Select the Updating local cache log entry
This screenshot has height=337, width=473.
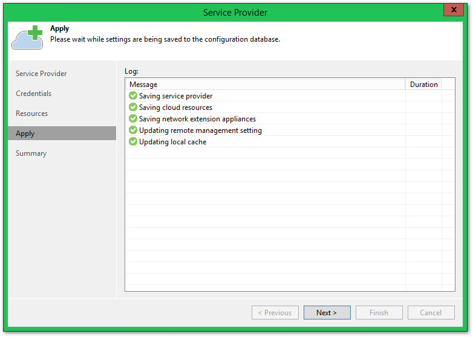click(x=173, y=142)
